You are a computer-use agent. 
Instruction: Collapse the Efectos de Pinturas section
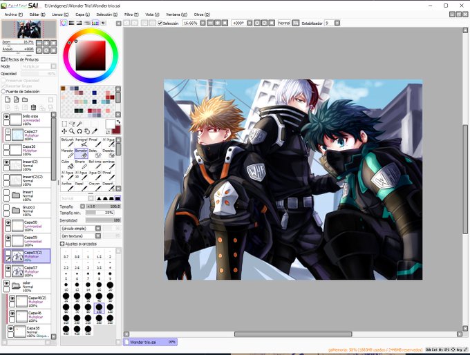(x=3, y=59)
